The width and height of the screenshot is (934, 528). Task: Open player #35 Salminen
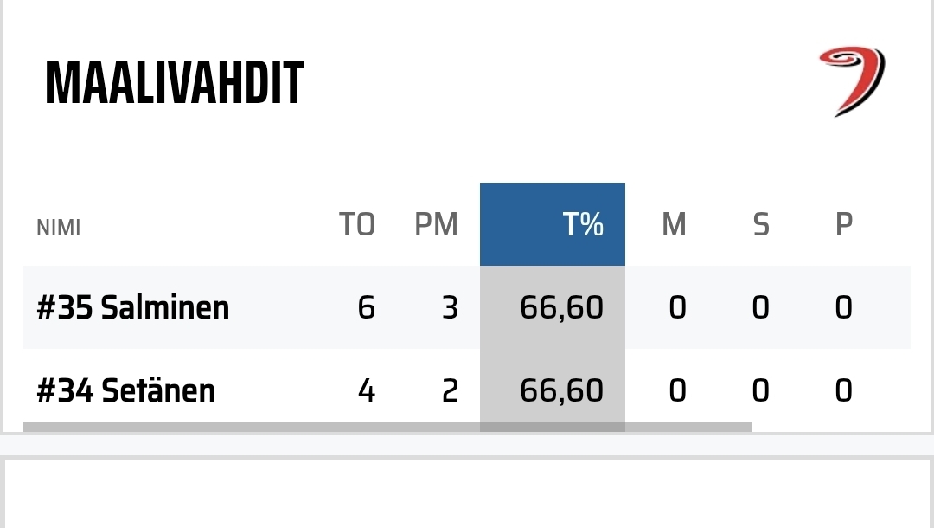coord(133,307)
